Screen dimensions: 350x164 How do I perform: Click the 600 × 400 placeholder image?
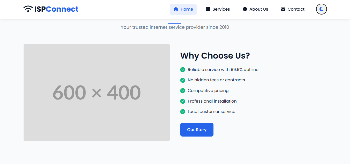(97, 92)
